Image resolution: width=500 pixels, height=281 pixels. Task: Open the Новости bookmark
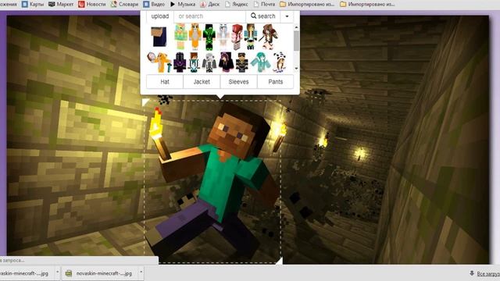(x=92, y=4)
